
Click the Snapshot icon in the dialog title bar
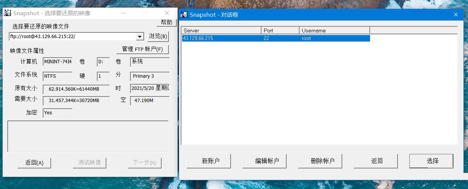184,15
